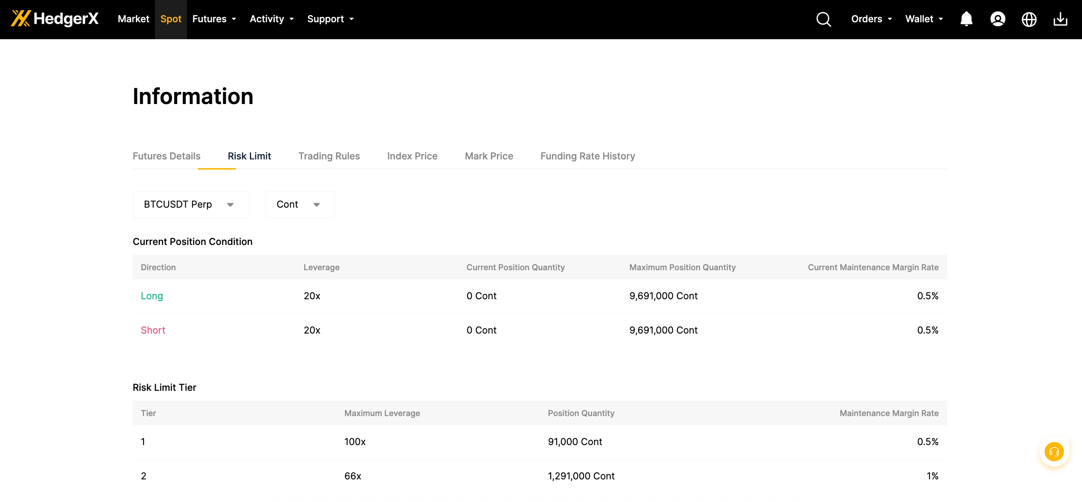
Task: Click the user profile icon
Action: pyautogui.click(x=998, y=19)
